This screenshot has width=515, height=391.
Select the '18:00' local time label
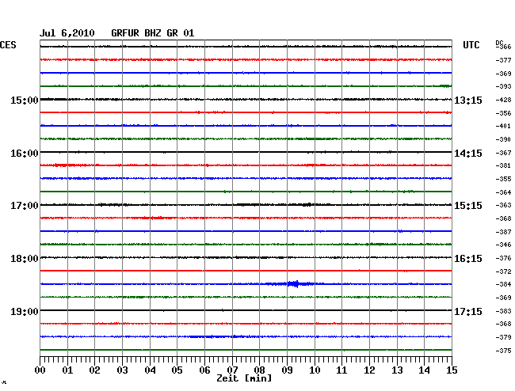point(25,259)
